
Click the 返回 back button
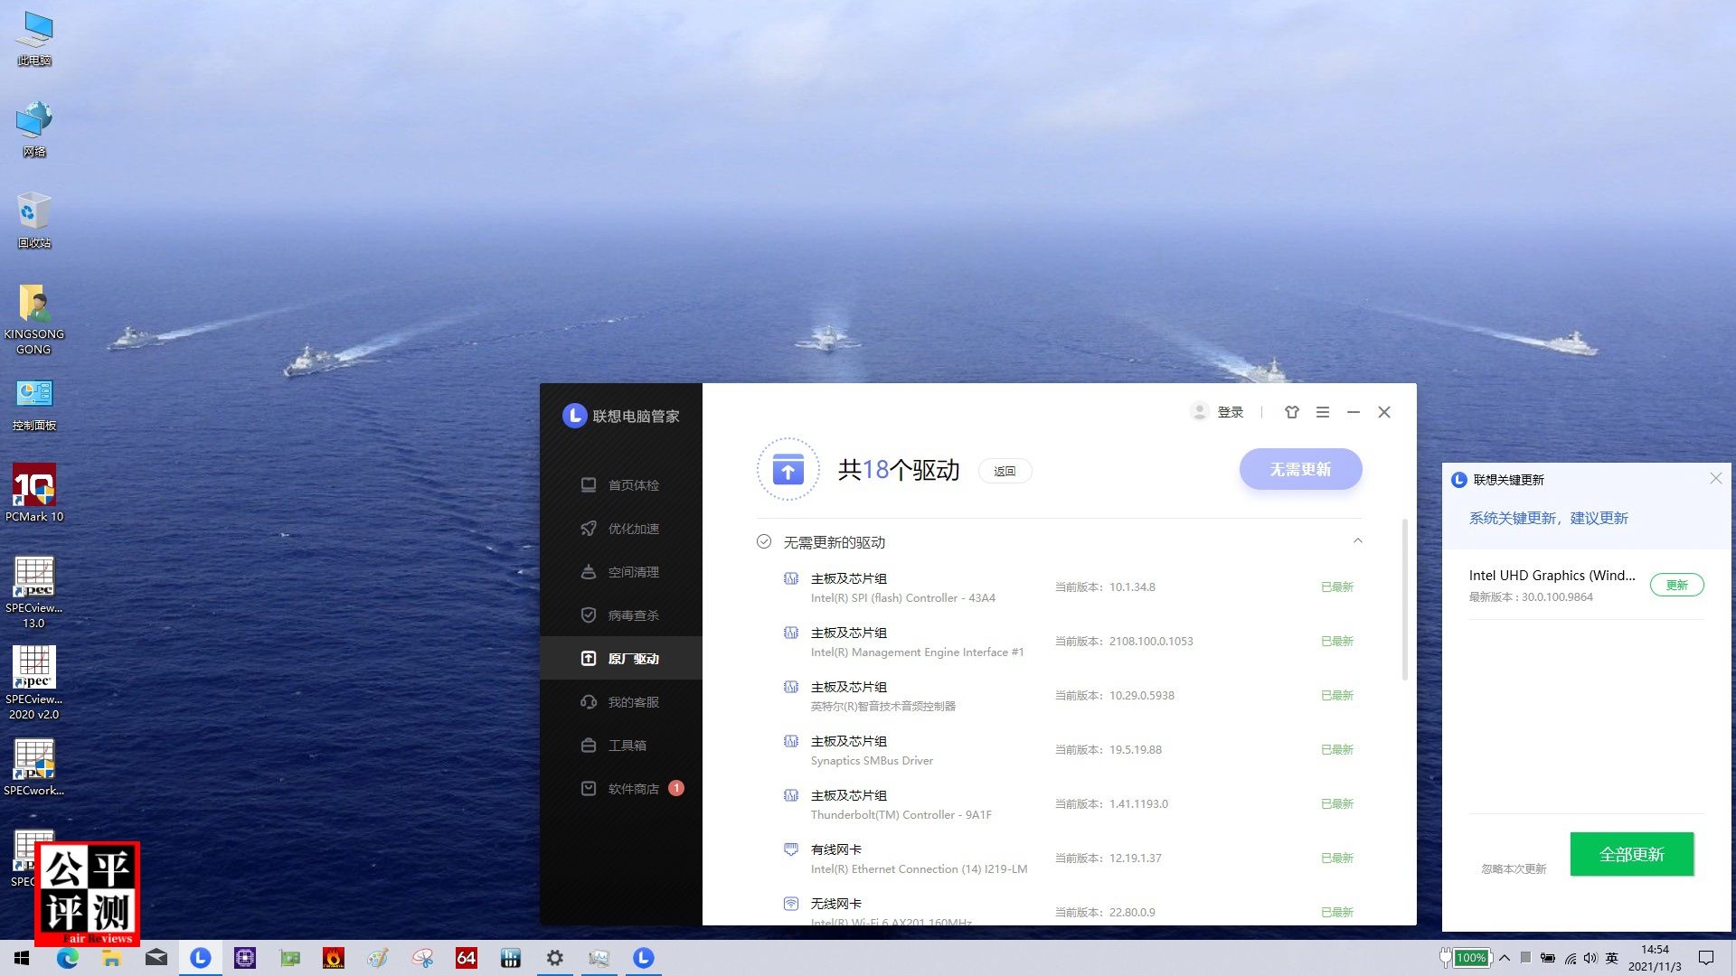tap(1005, 471)
